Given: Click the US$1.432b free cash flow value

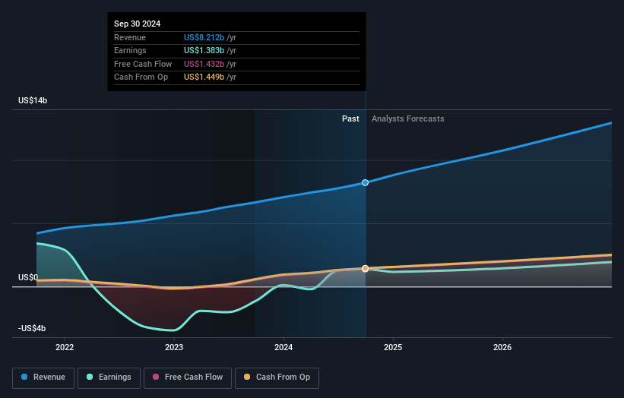Looking at the screenshot, I should pos(204,64).
